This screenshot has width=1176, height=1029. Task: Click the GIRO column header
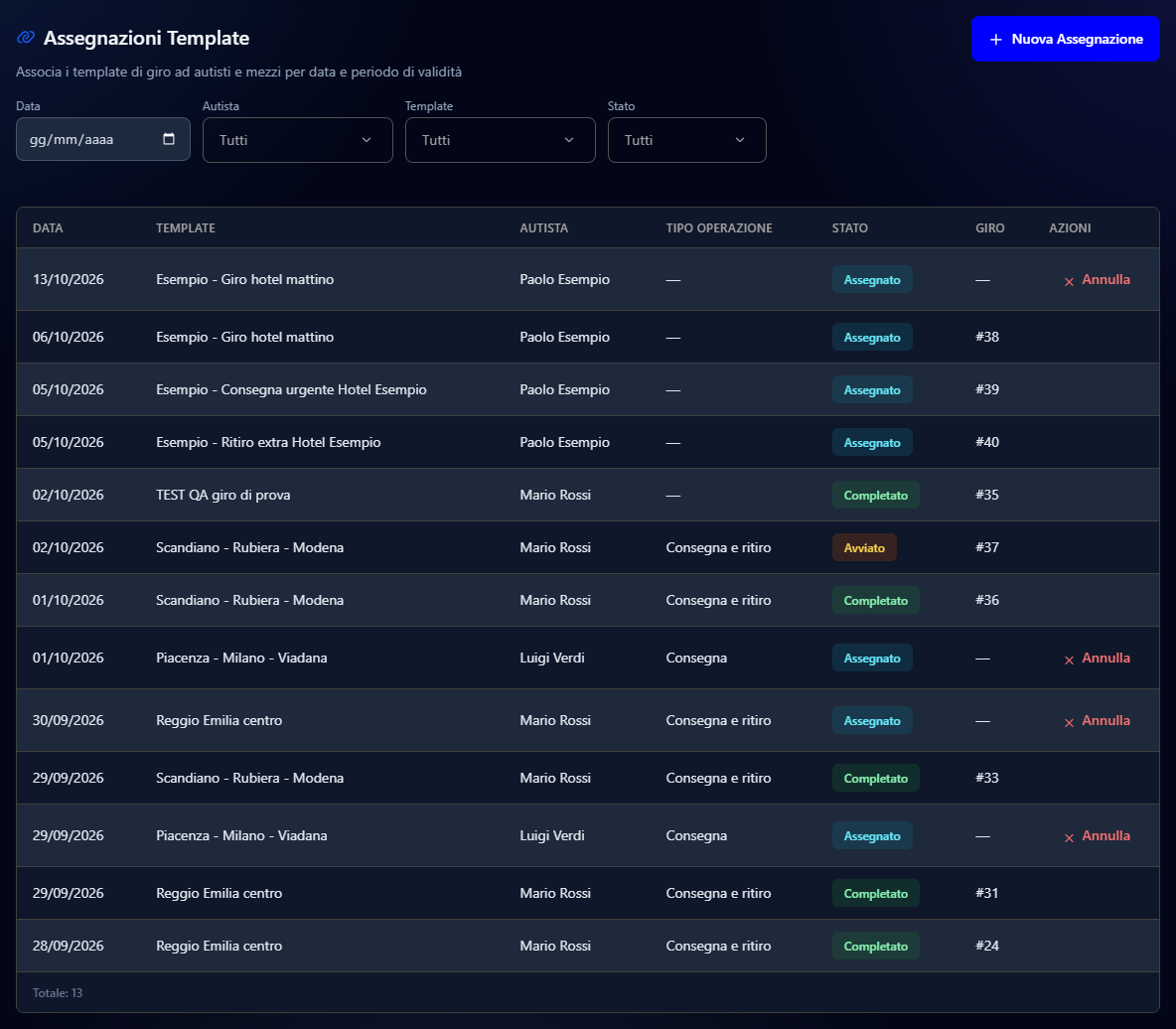click(x=990, y=228)
